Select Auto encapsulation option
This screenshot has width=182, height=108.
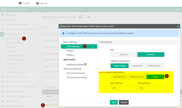point(155,77)
